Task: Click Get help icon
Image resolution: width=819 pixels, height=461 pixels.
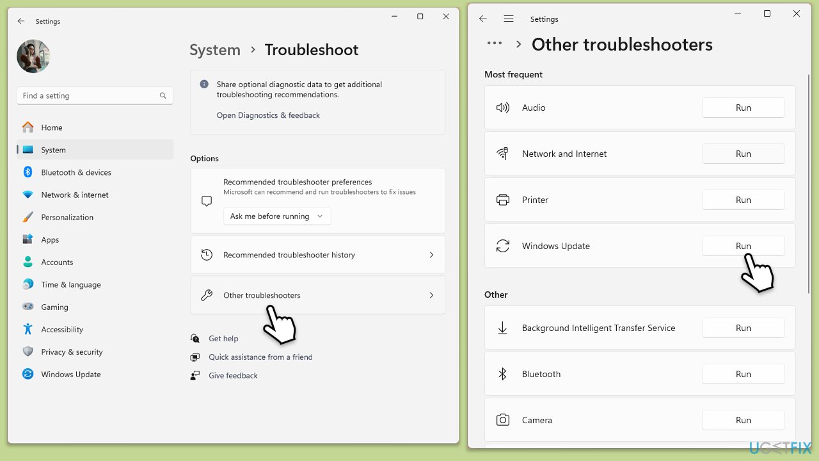Action: (x=195, y=339)
